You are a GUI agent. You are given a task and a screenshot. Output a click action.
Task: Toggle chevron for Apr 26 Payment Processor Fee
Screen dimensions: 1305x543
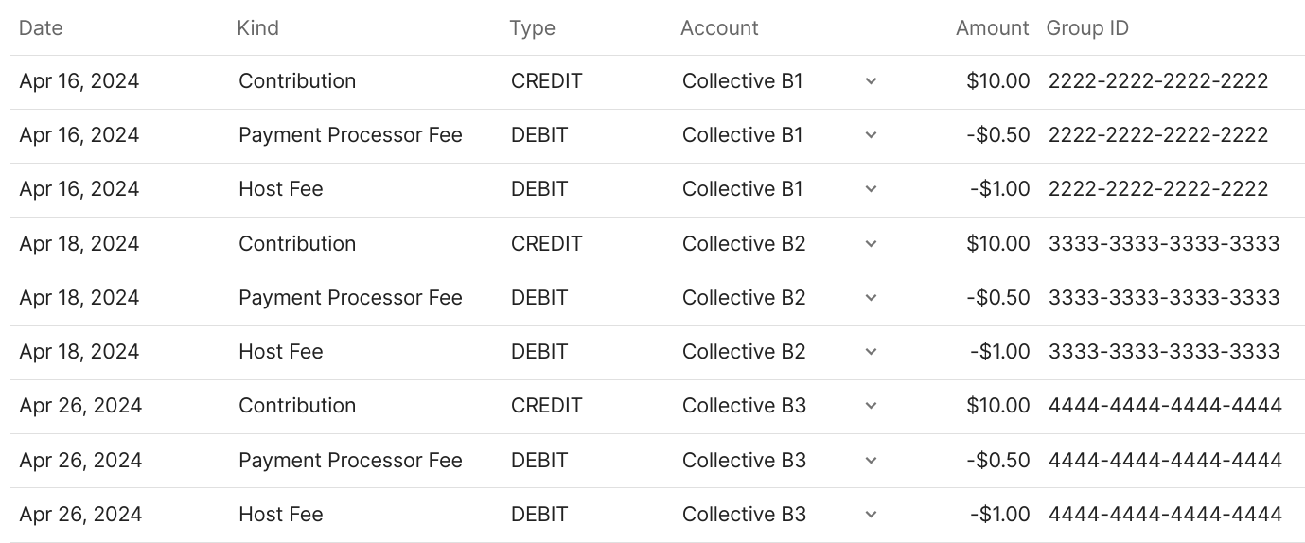click(871, 461)
